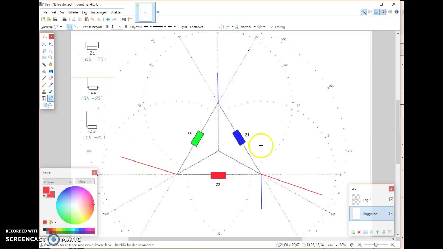Decrease brush width with minus button
Screen dimensions: 443x249
point(107,27)
